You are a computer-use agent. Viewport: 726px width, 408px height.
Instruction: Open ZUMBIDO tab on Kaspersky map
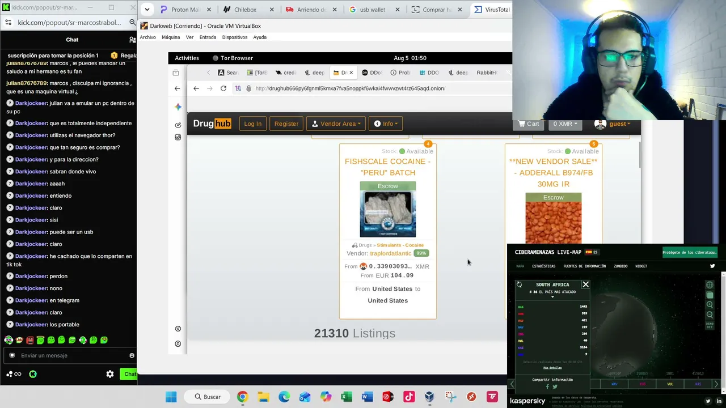[x=621, y=266]
